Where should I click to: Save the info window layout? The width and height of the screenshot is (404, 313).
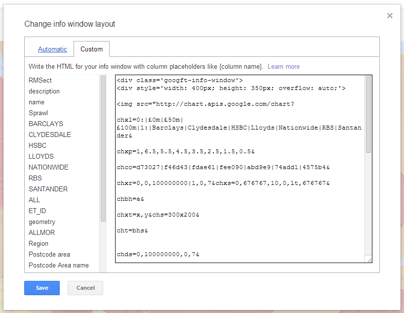[42, 288]
